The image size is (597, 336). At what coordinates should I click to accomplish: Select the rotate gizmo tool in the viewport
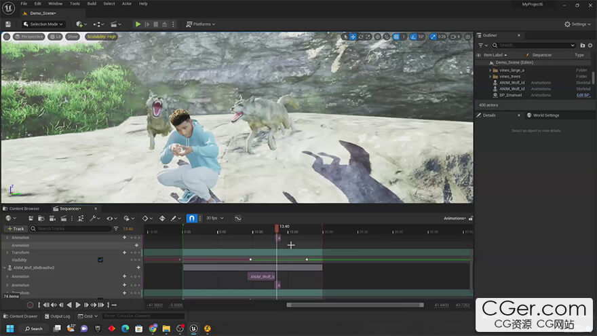tap(360, 37)
